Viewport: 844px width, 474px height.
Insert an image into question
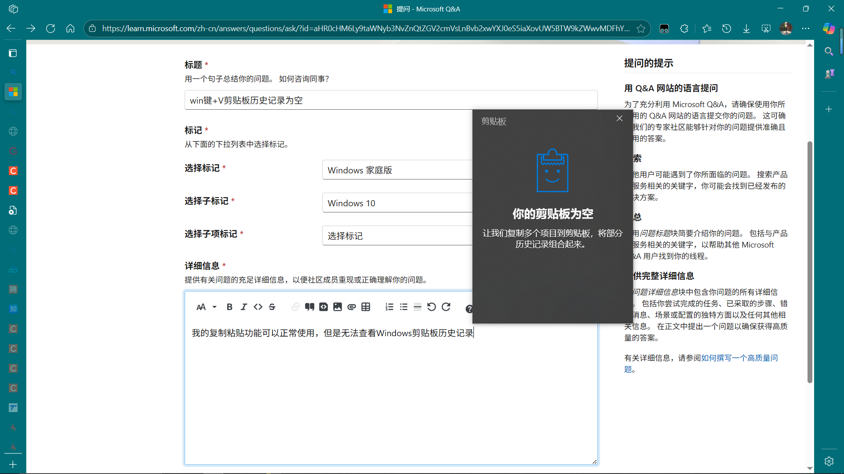click(x=338, y=307)
